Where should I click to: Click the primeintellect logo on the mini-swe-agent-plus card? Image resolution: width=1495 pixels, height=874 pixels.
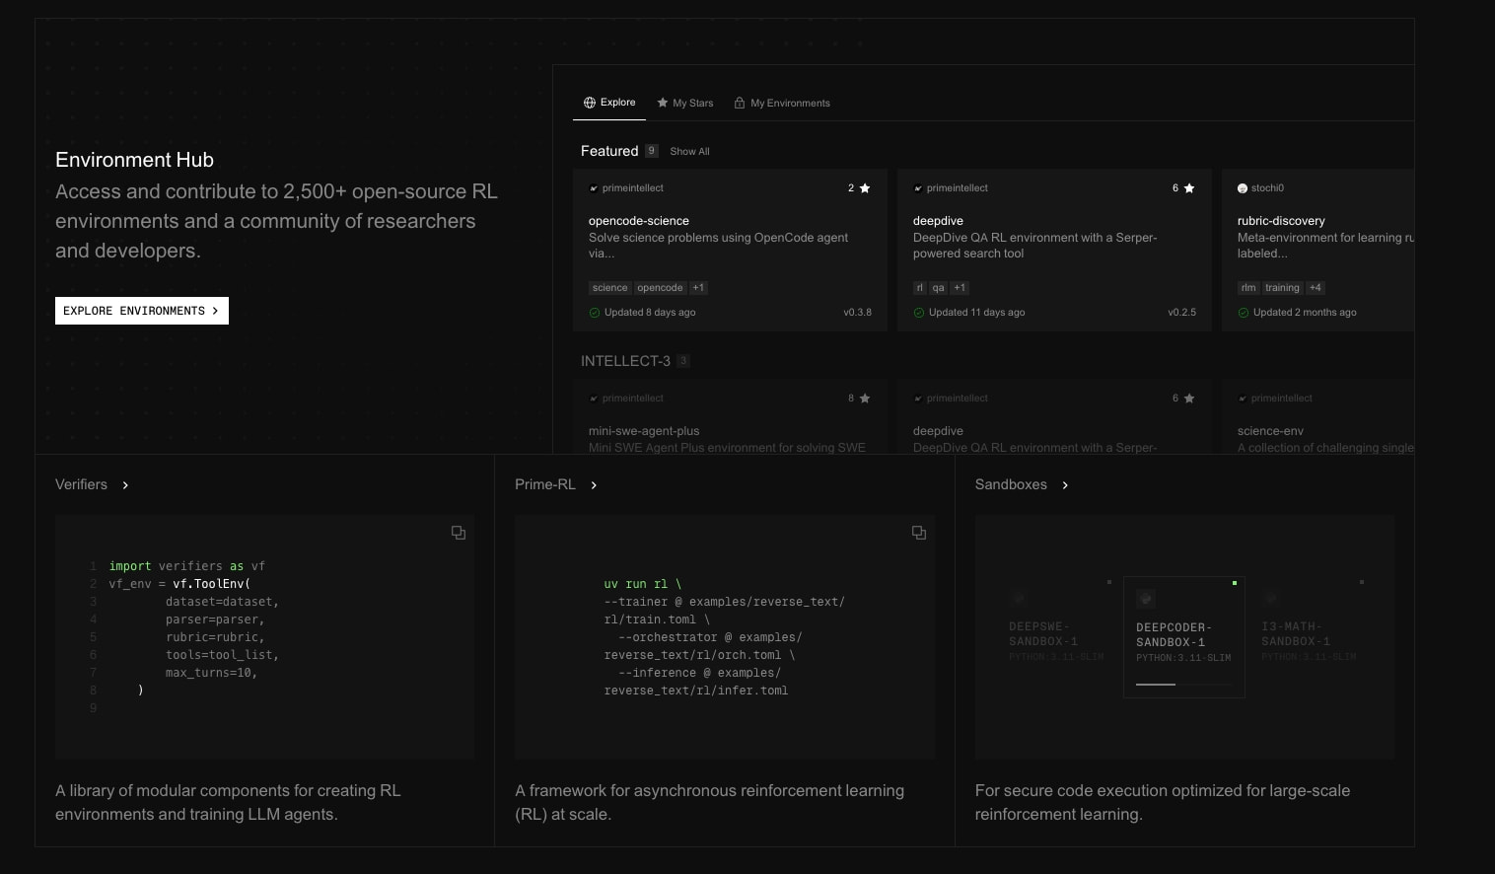click(x=594, y=399)
